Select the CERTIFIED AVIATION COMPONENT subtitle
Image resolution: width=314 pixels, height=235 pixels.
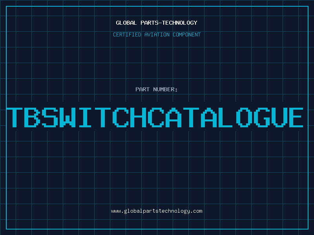tap(157, 34)
